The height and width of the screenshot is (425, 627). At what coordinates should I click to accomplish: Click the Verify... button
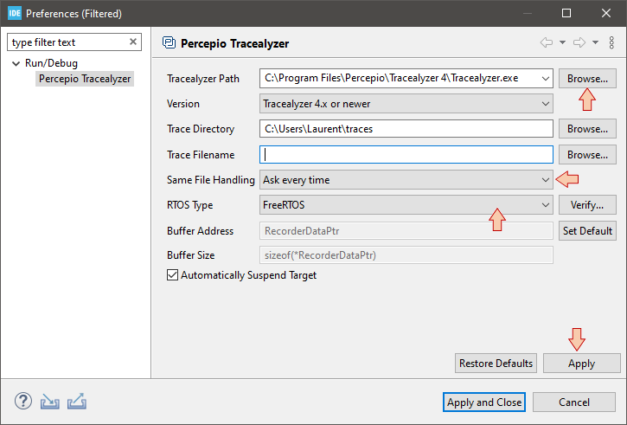587,205
